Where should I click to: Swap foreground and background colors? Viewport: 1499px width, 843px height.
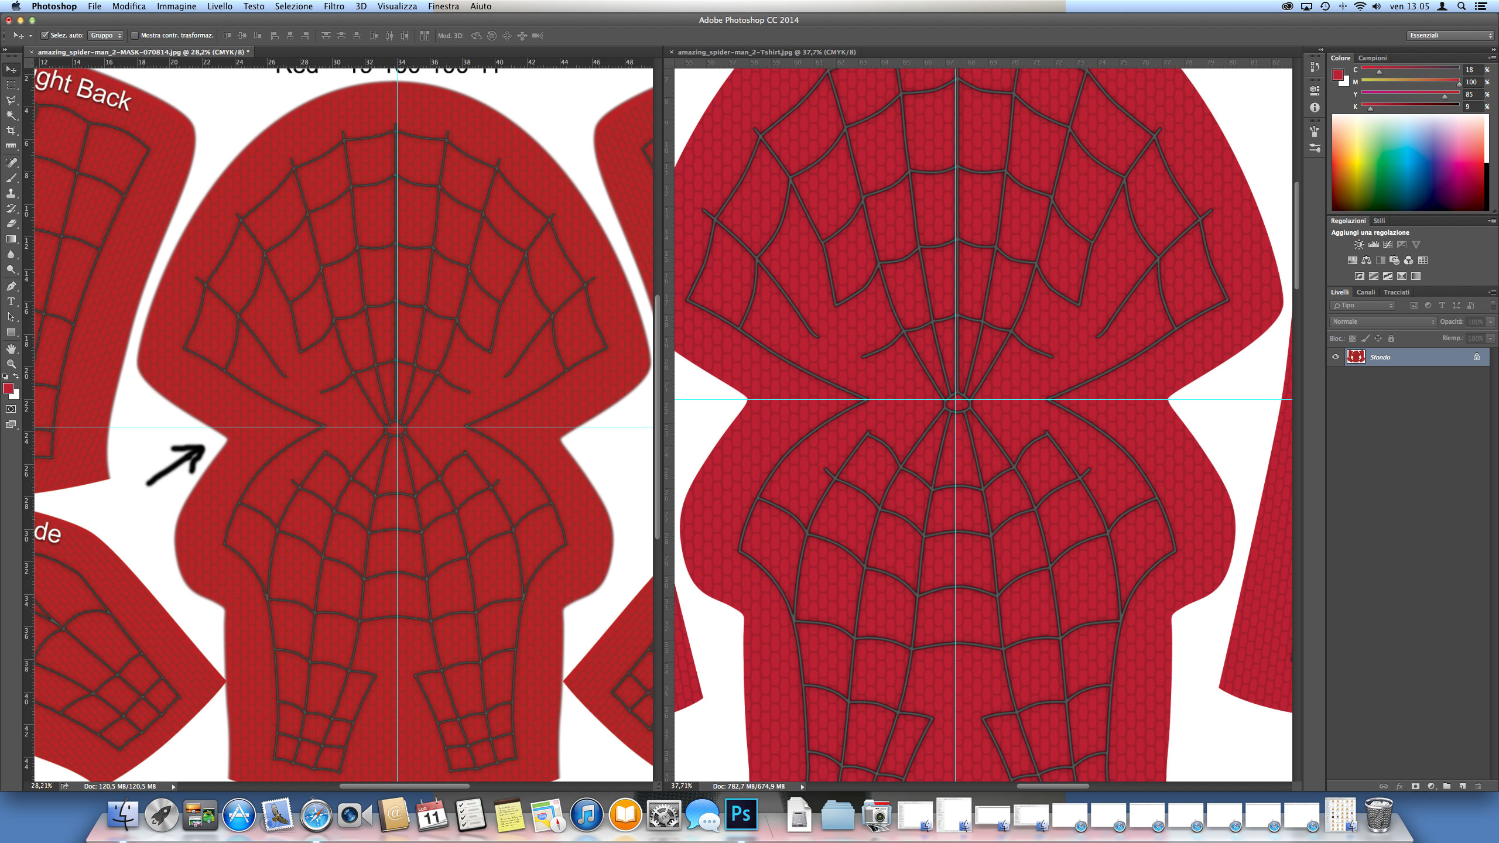click(16, 376)
